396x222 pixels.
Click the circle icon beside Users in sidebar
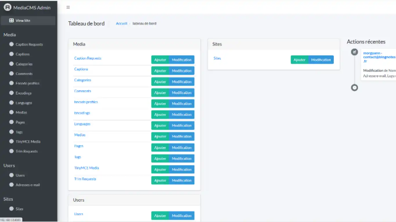point(12,175)
